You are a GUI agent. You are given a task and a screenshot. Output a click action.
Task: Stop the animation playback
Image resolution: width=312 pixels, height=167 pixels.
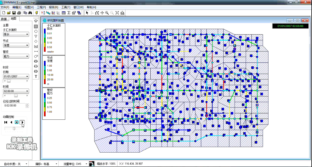17,122
